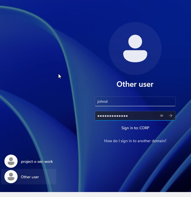Screen dimensions: 191x197
Task: Switch to project-x-sec-work account name
Action: pos(37,162)
